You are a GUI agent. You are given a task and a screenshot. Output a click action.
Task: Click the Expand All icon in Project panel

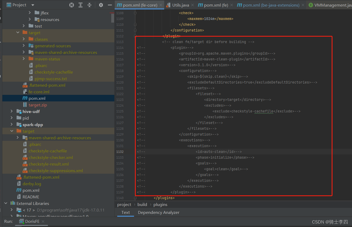coord(81,5)
